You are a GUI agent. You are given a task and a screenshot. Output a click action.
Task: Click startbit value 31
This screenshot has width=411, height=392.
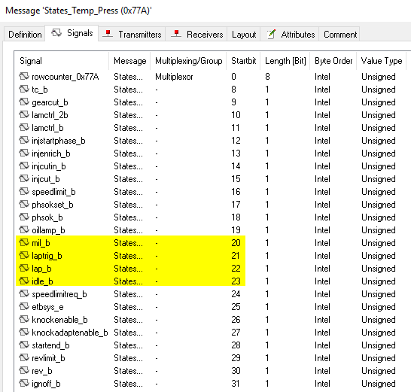coord(236,384)
